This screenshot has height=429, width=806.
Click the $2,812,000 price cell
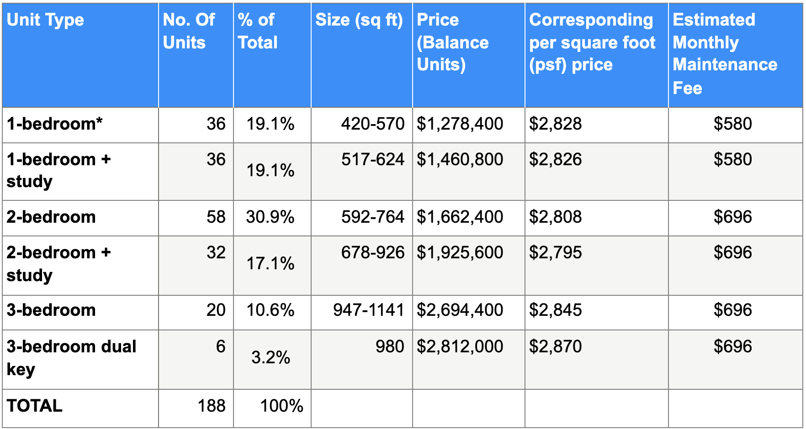pos(460,347)
